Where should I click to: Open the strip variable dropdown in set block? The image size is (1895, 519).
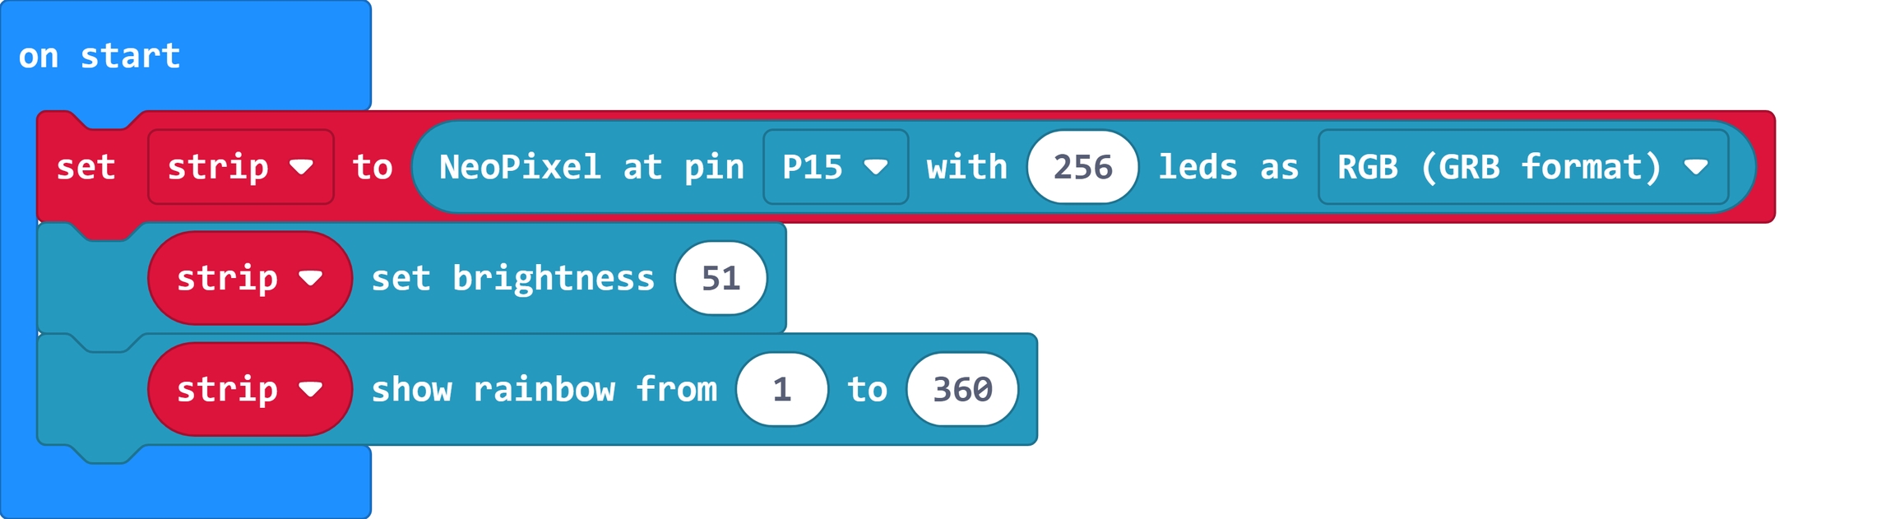(241, 167)
